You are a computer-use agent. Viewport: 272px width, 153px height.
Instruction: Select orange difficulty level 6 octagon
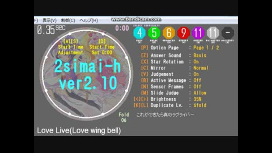(x=169, y=33)
